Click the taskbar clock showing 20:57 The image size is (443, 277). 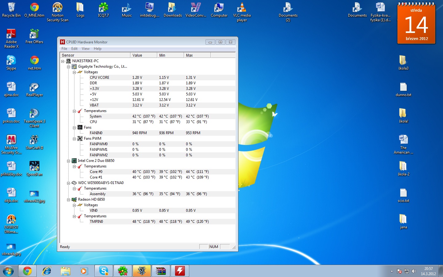tap(428, 271)
